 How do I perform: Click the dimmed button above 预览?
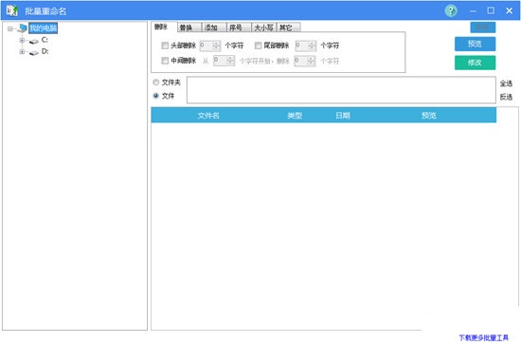[483, 27]
